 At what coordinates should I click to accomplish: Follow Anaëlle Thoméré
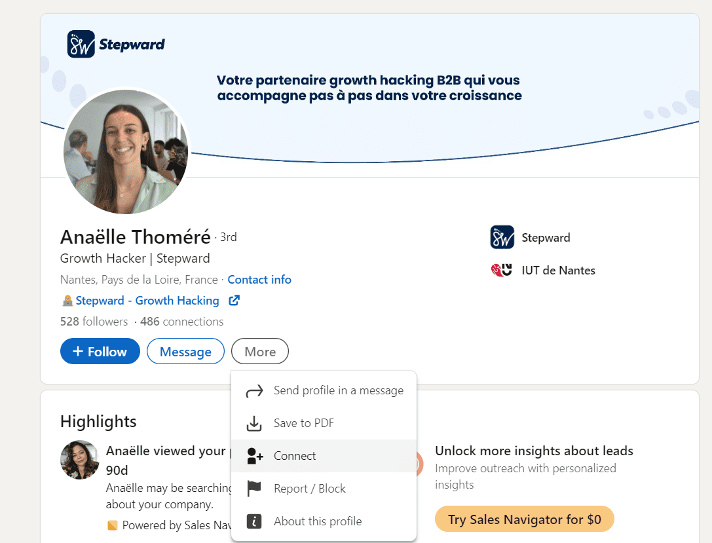click(100, 351)
